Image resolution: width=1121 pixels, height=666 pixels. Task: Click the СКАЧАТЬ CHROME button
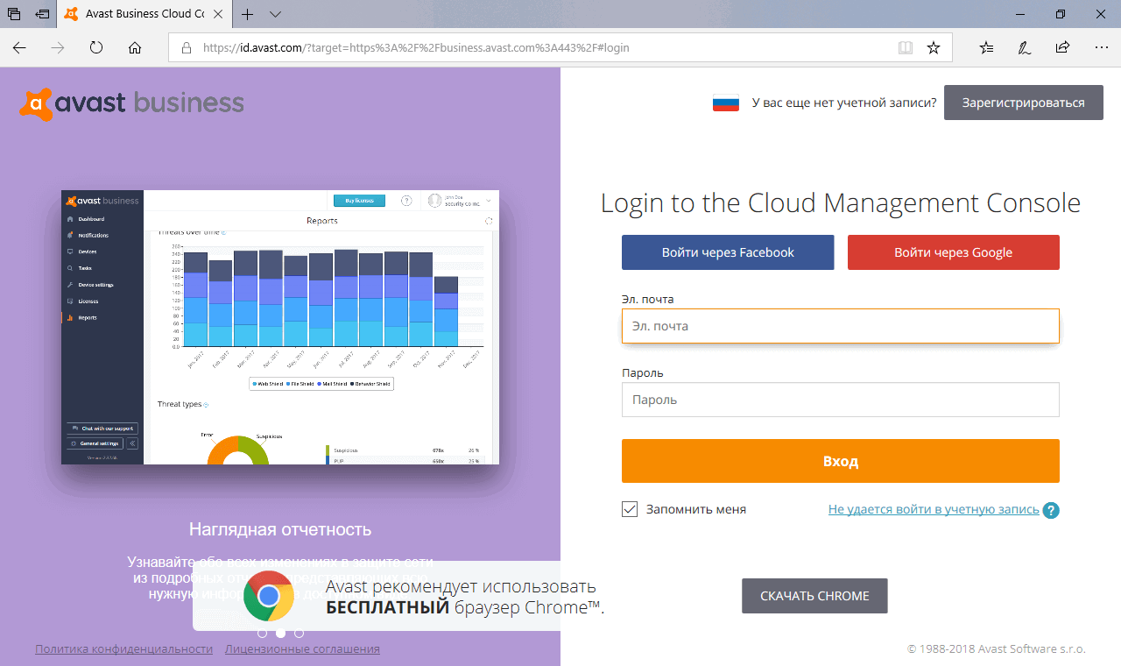click(x=814, y=596)
